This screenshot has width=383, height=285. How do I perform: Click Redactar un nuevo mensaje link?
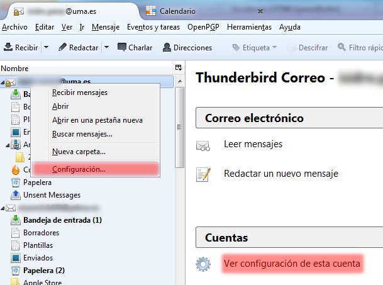click(x=281, y=174)
